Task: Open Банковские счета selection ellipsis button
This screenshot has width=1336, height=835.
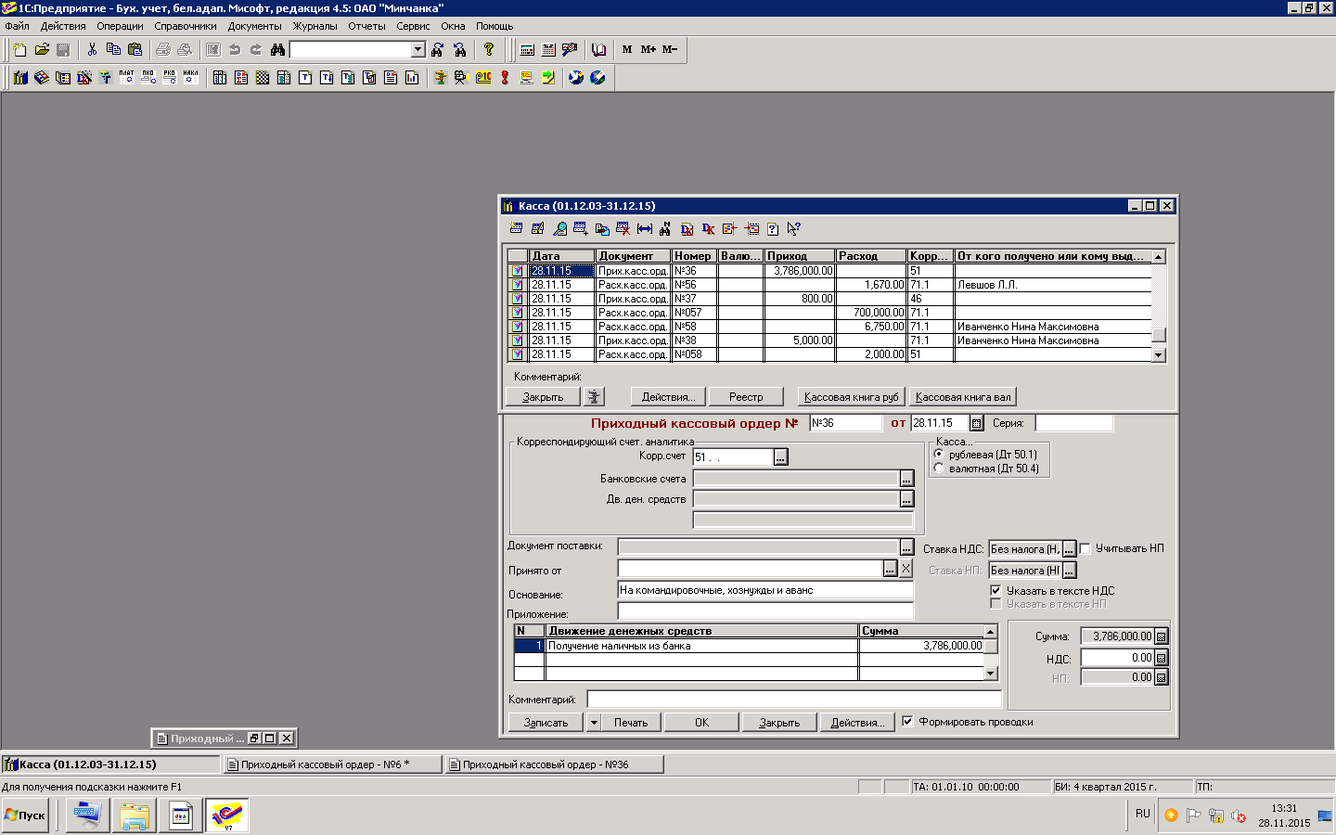Action: click(x=906, y=478)
